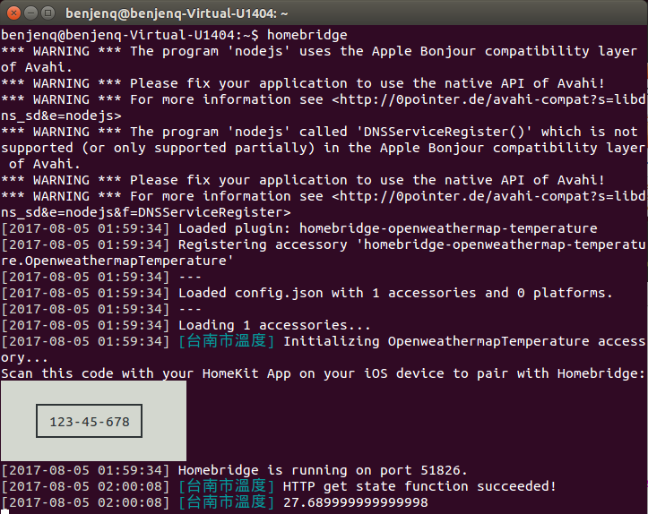The width and height of the screenshot is (648, 514).
Task: Click the 'HTTP get state function succeeded!' message
Action: point(419,486)
